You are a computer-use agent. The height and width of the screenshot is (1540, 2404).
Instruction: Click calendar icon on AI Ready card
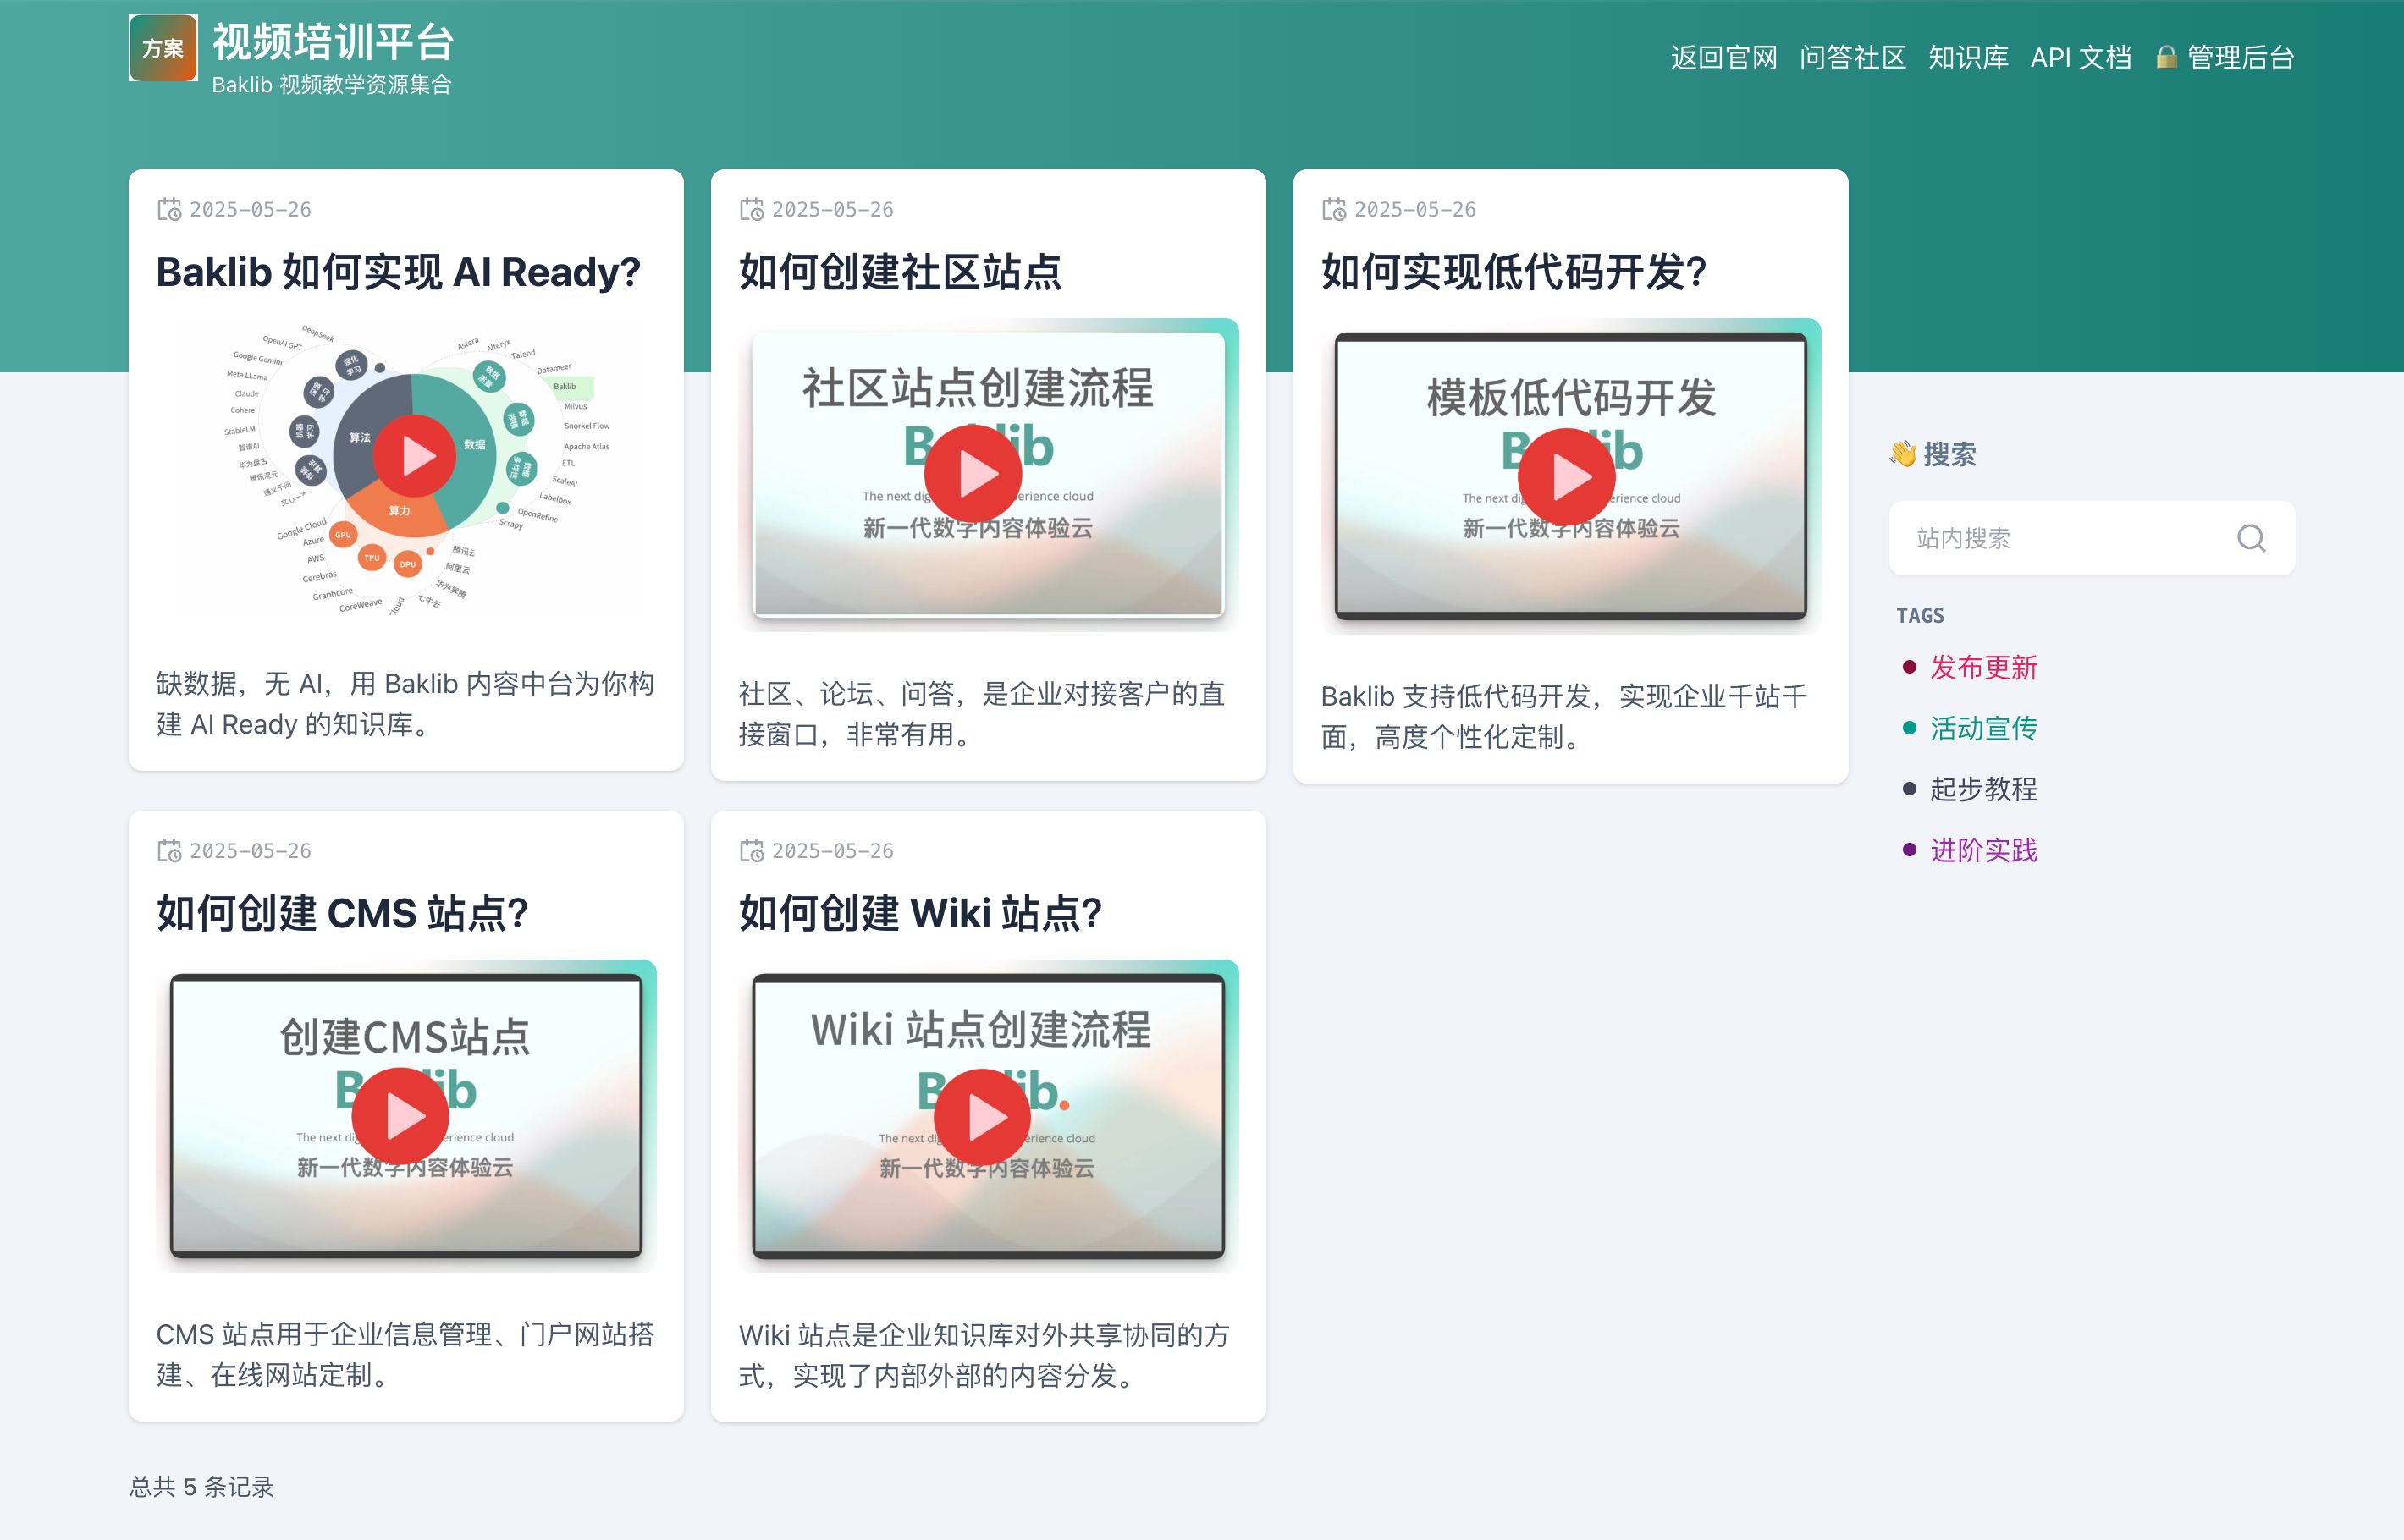pyautogui.click(x=169, y=209)
